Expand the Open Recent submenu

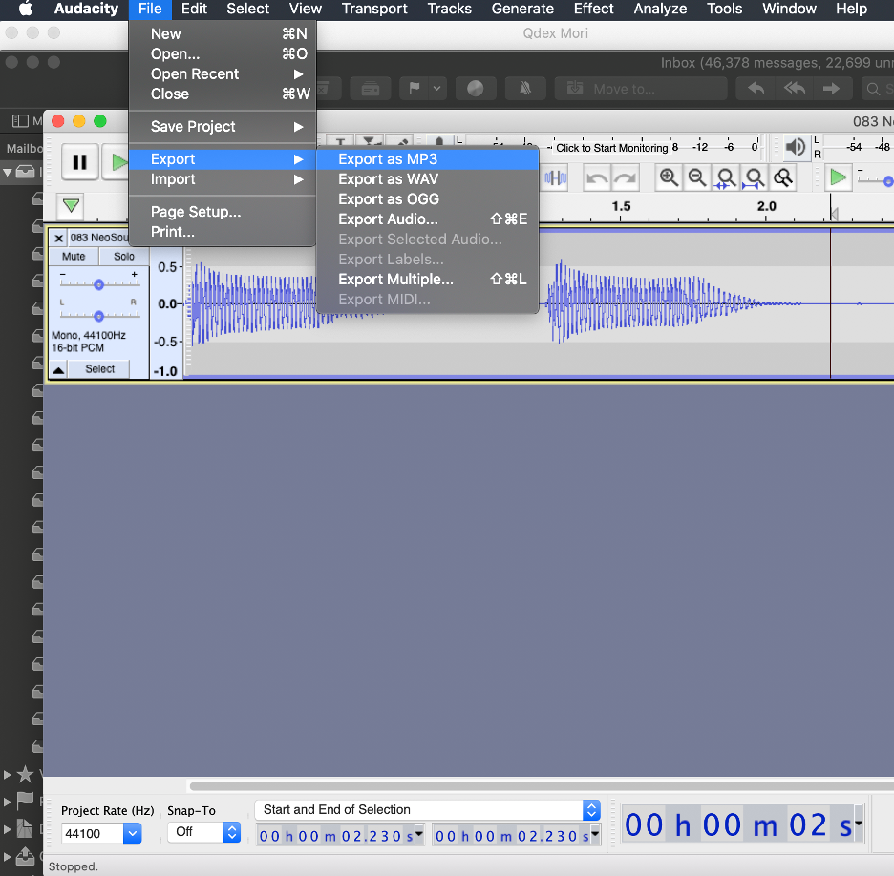(223, 74)
